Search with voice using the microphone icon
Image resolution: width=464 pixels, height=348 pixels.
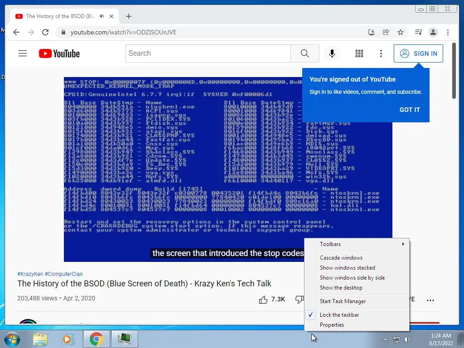(x=332, y=53)
